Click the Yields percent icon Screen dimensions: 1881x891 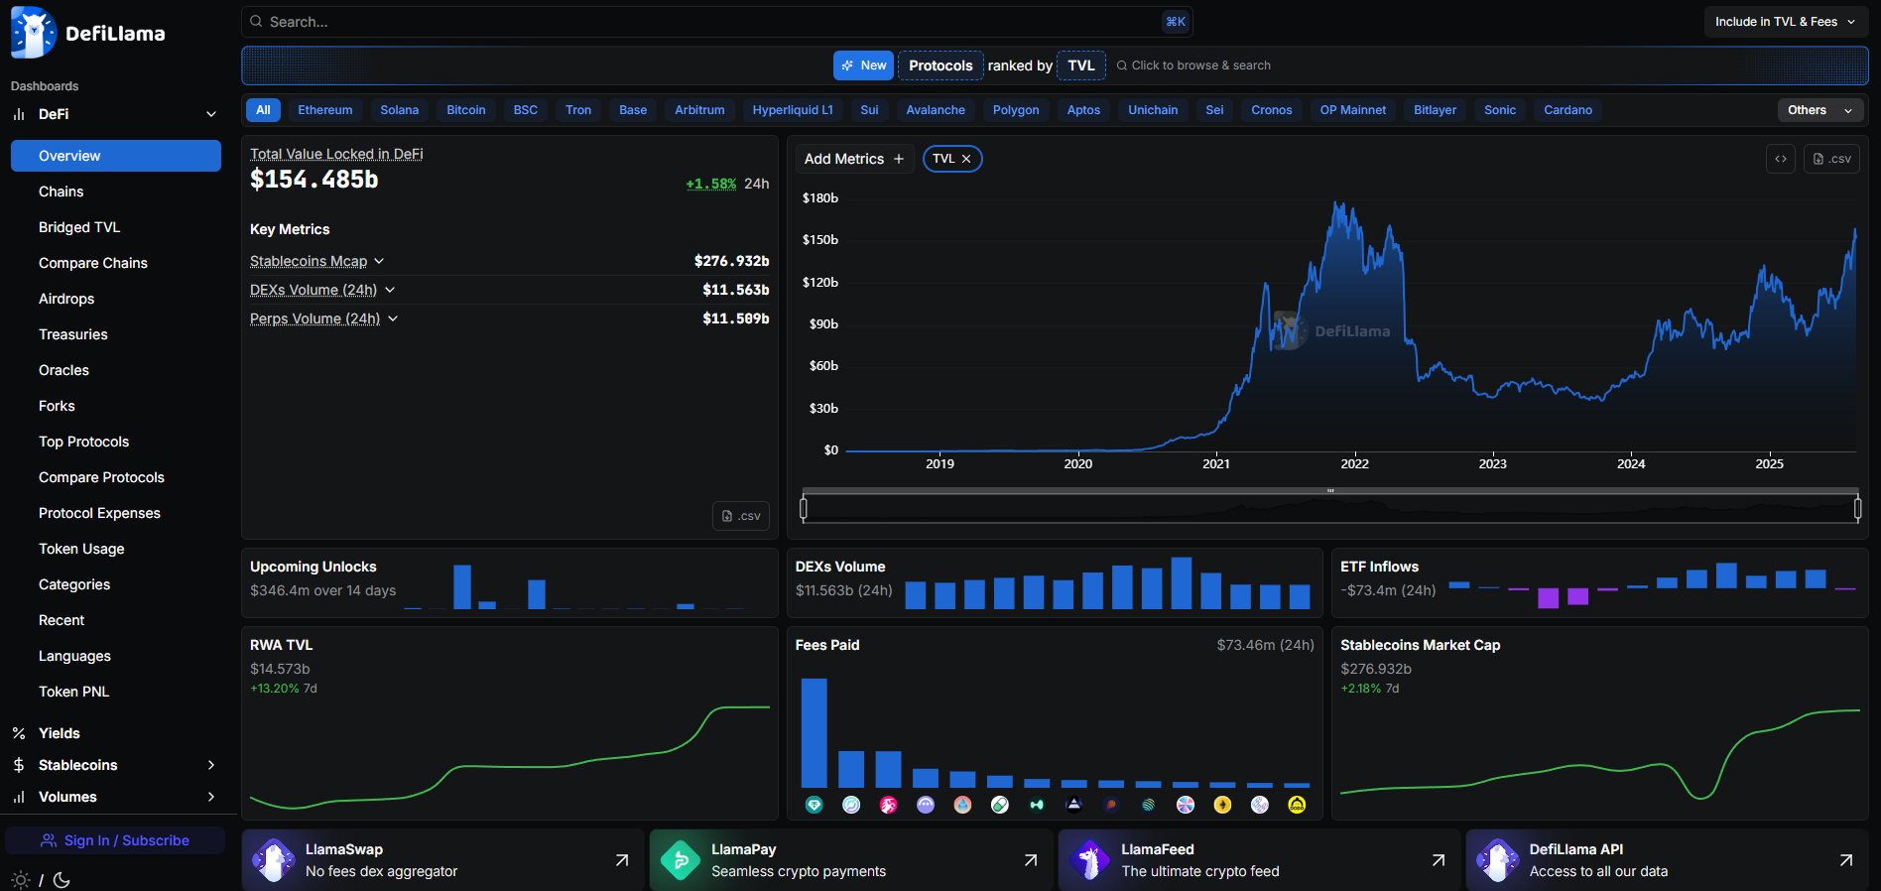[x=19, y=733]
